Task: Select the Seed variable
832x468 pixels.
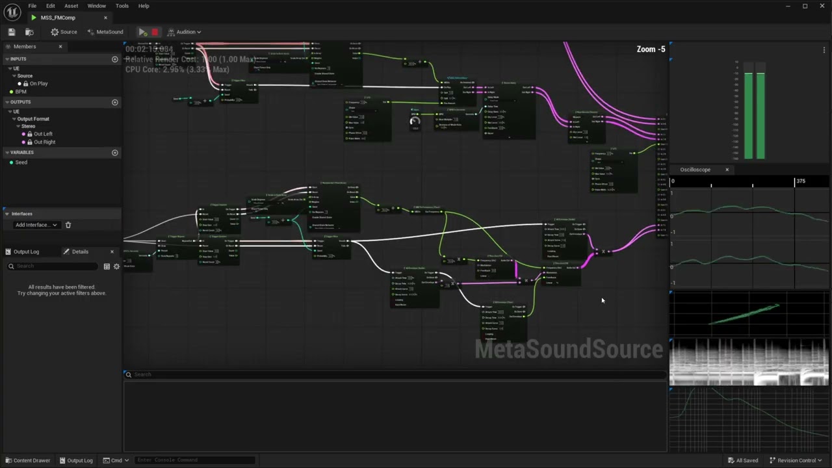Action: (x=21, y=162)
